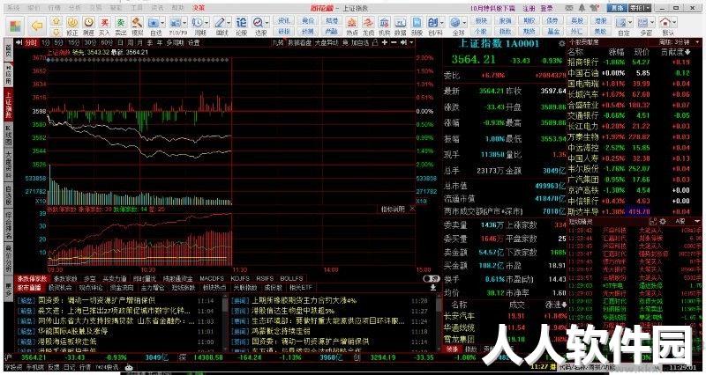Click the clock-faced toolbar icon
Viewport: 706px width, 375px height.
89,26
